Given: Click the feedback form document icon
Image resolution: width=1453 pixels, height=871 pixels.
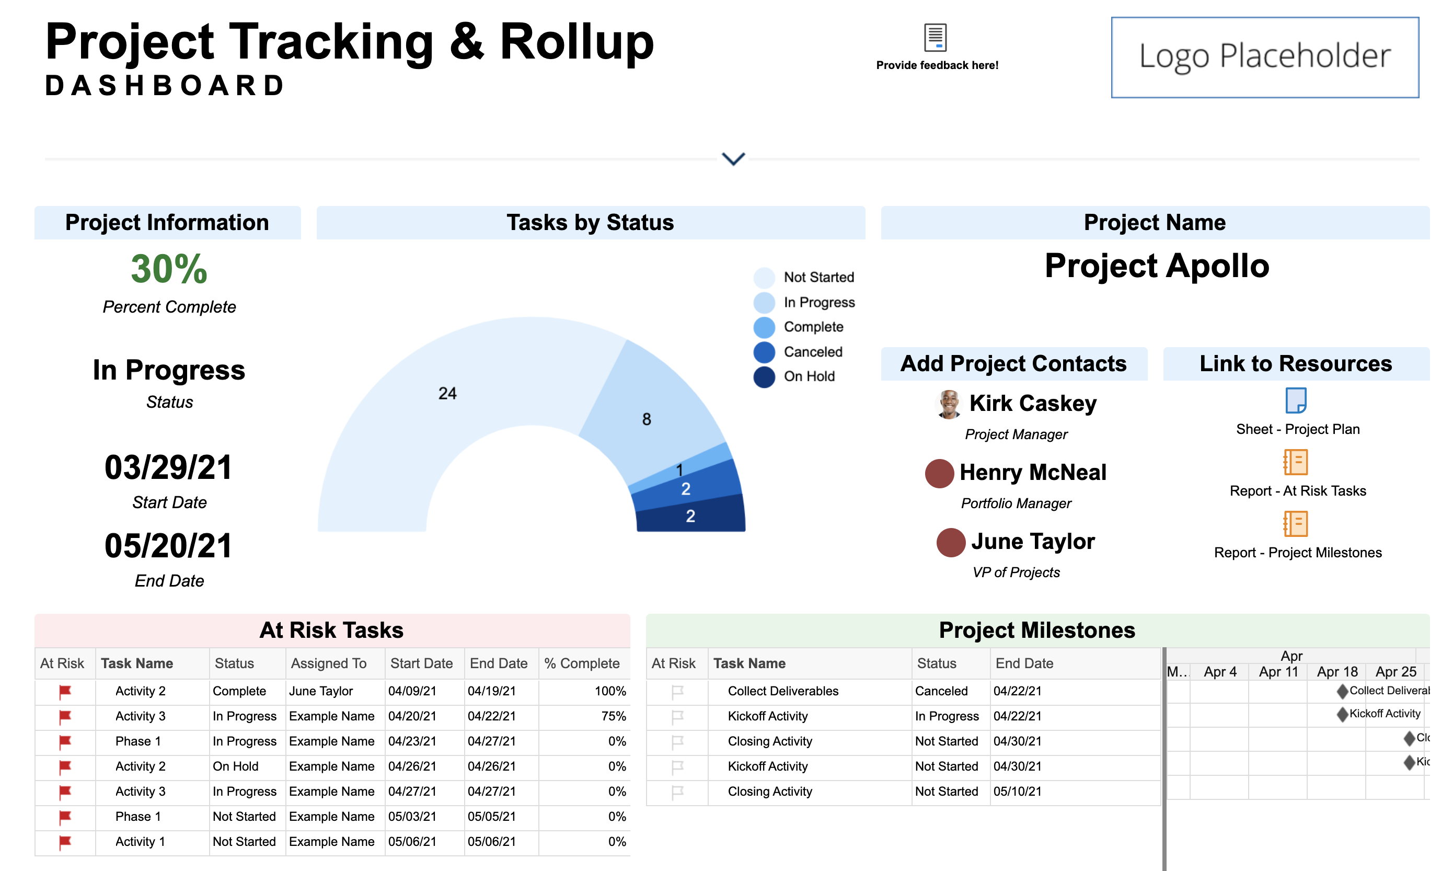Looking at the screenshot, I should 935,37.
